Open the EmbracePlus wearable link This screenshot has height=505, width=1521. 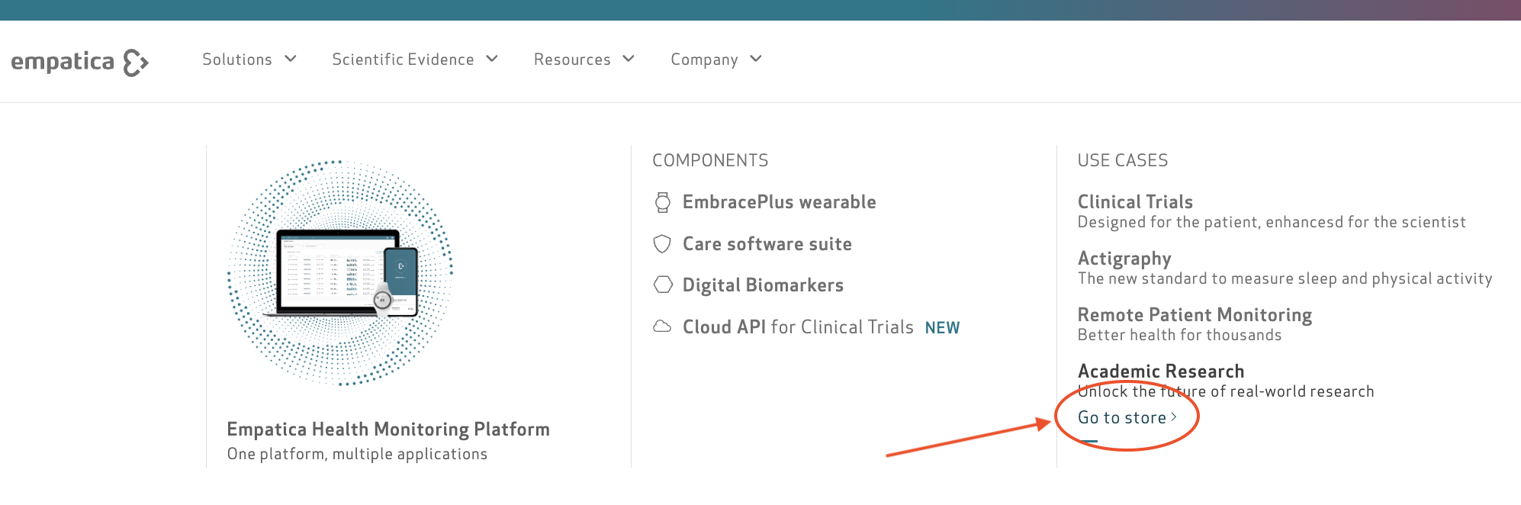coord(779,202)
